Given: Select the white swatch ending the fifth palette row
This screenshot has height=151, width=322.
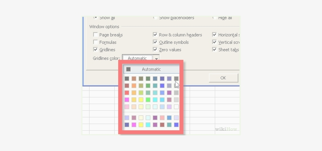Looking at the screenshot, I should click(176, 107).
